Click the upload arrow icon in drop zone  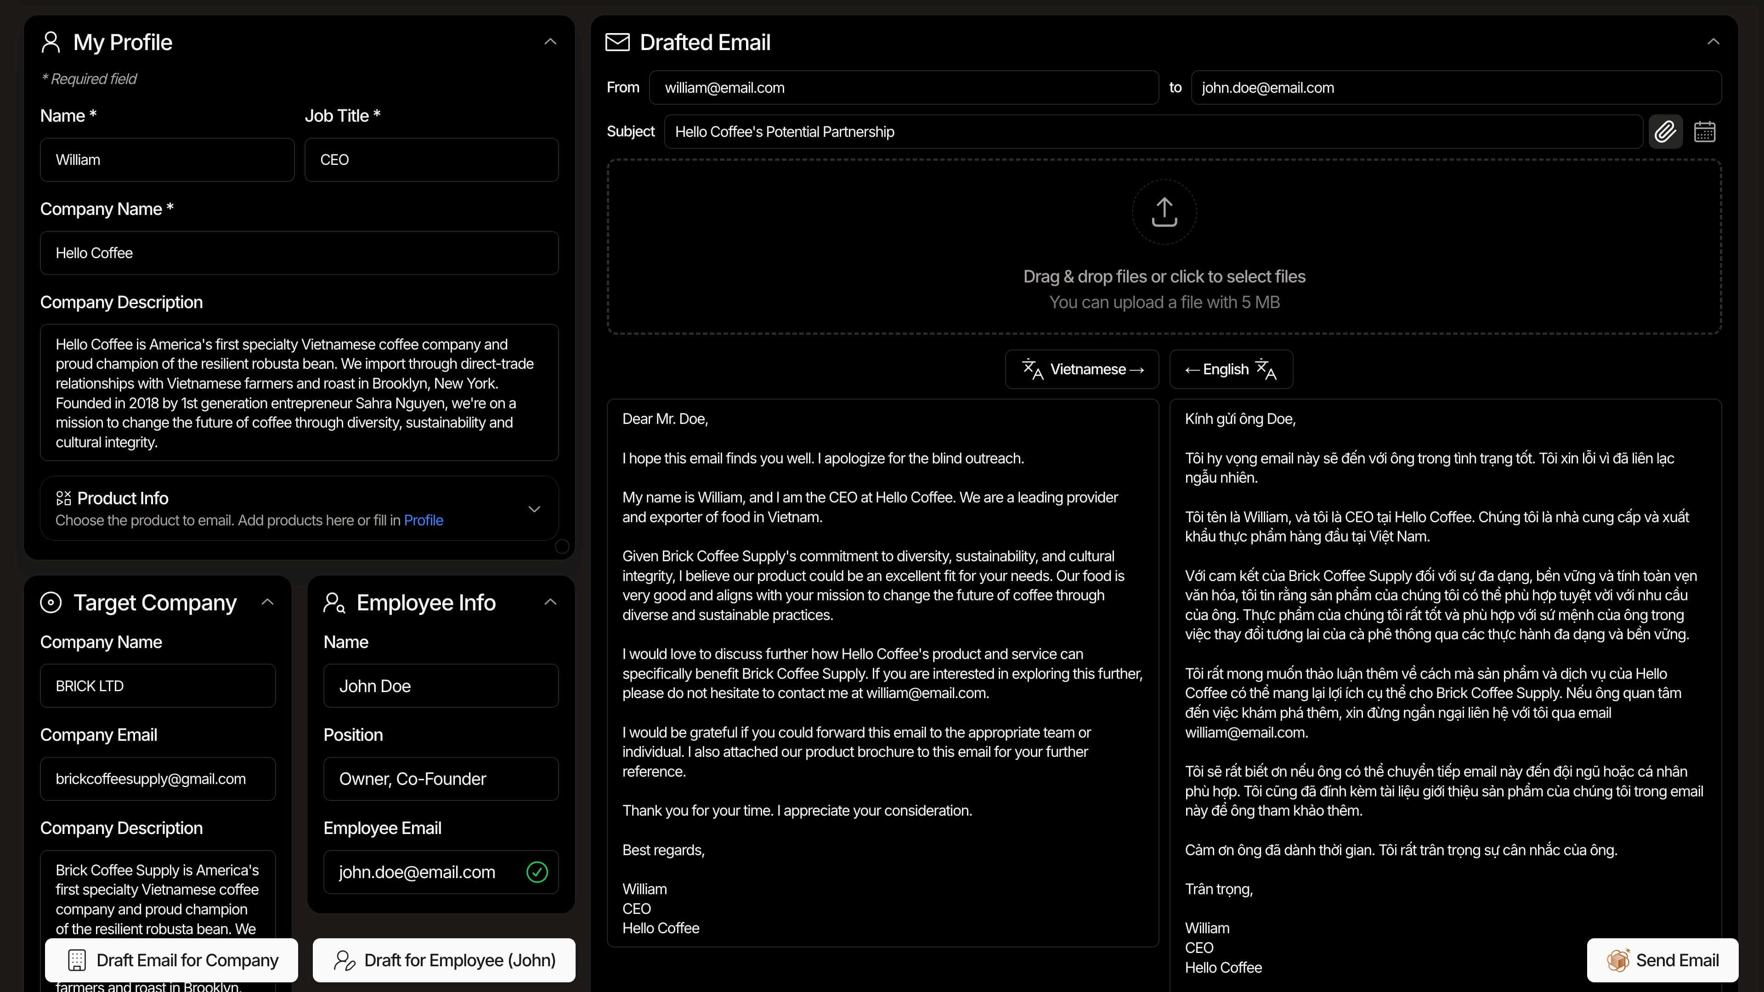pyautogui.click(x=1164, y=212)
